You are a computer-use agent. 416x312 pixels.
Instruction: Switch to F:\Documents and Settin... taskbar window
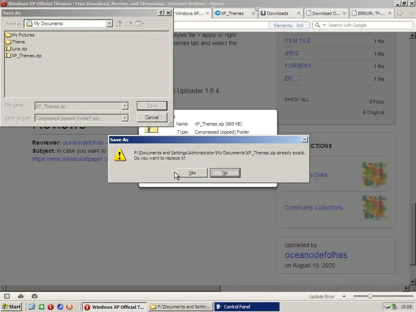pos(181,307)
